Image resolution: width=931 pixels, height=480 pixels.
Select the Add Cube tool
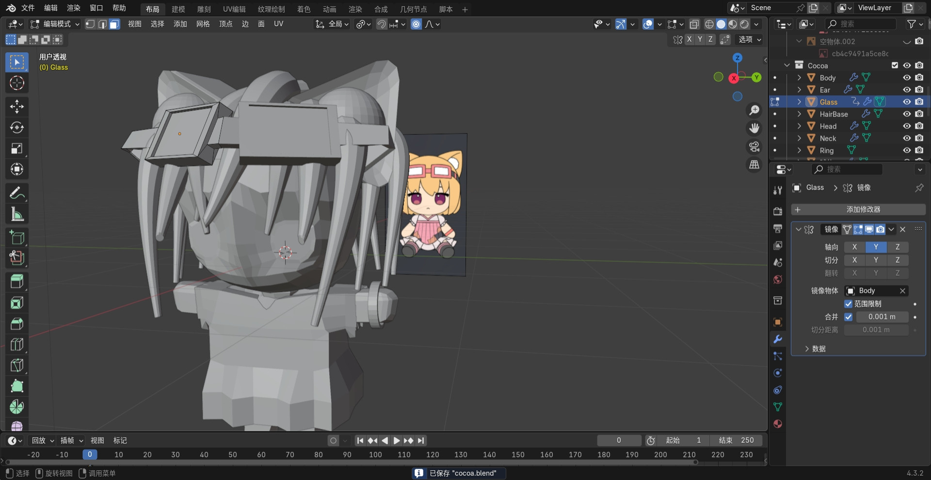(x=17, y=238)
